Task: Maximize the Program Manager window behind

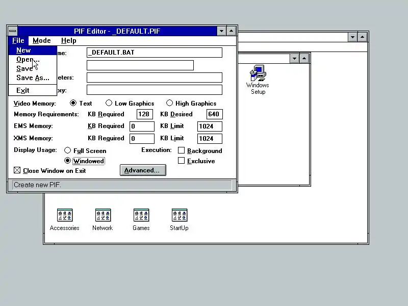Action: [x=362, y=37]
